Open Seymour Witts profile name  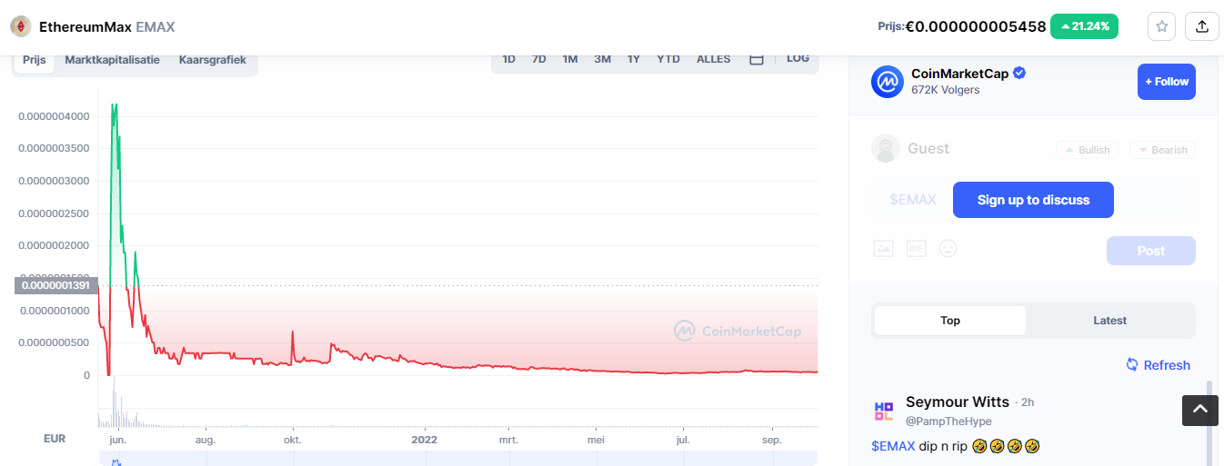pos(958,402)
